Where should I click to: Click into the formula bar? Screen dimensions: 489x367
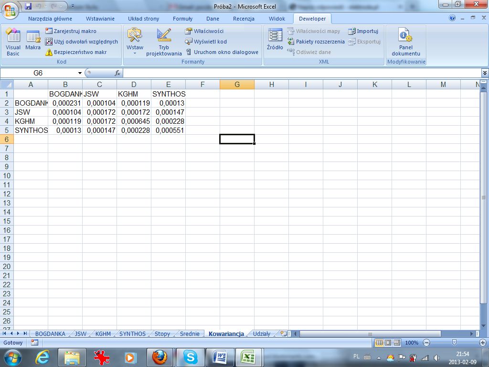tap(302, 73)
